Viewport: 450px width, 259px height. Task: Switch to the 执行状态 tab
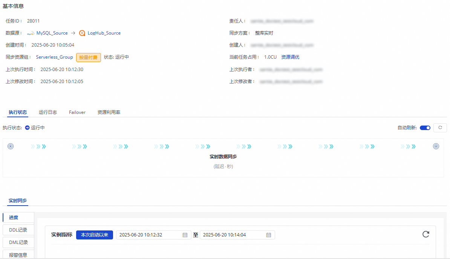click(17, 112)
